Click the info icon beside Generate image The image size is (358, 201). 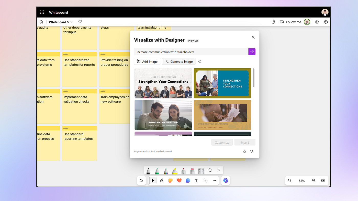pyautogui.click(x=200, y=61)
